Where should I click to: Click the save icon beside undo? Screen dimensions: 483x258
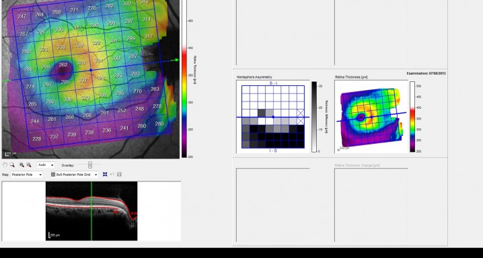click(x=119, y=175)
